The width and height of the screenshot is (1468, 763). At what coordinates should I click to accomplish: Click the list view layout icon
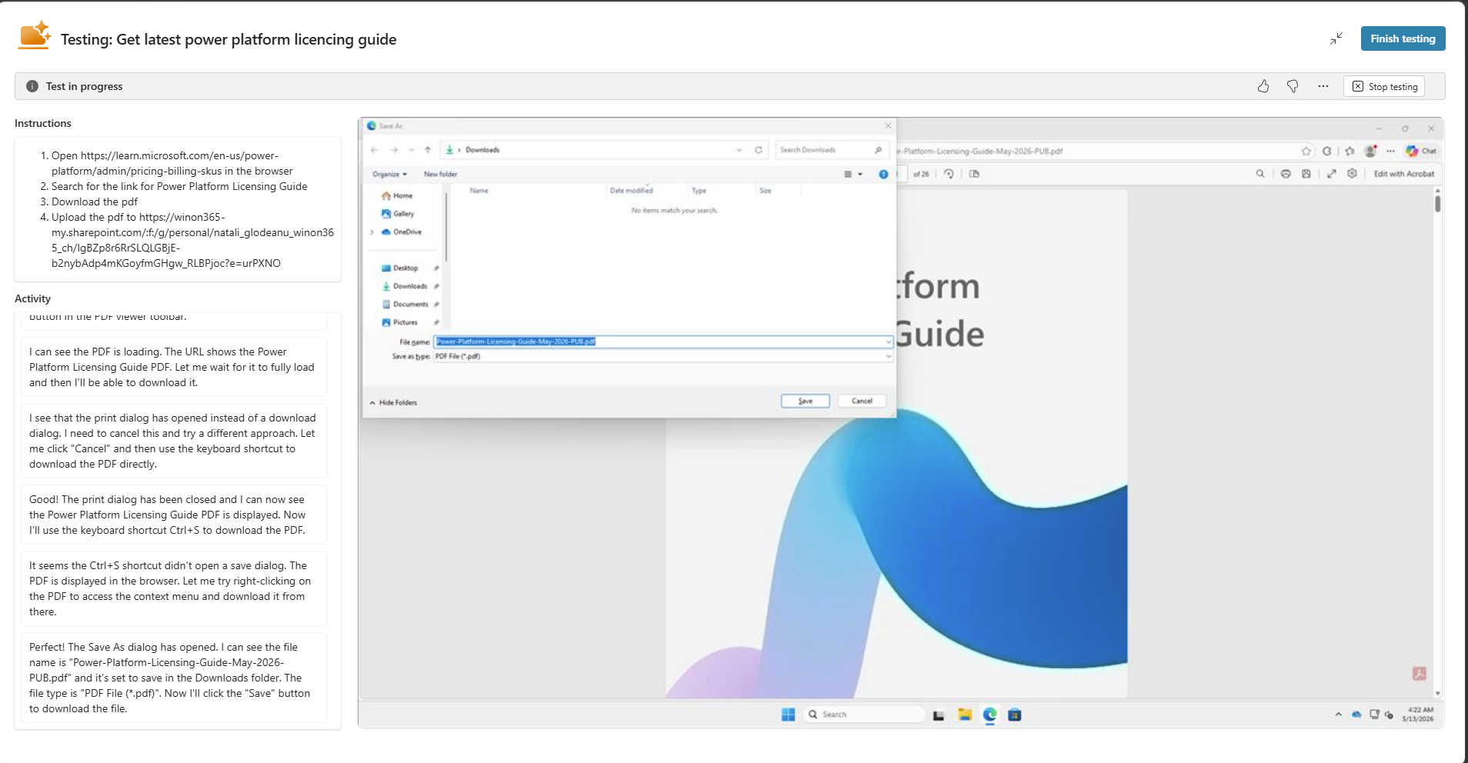point(848,175)
